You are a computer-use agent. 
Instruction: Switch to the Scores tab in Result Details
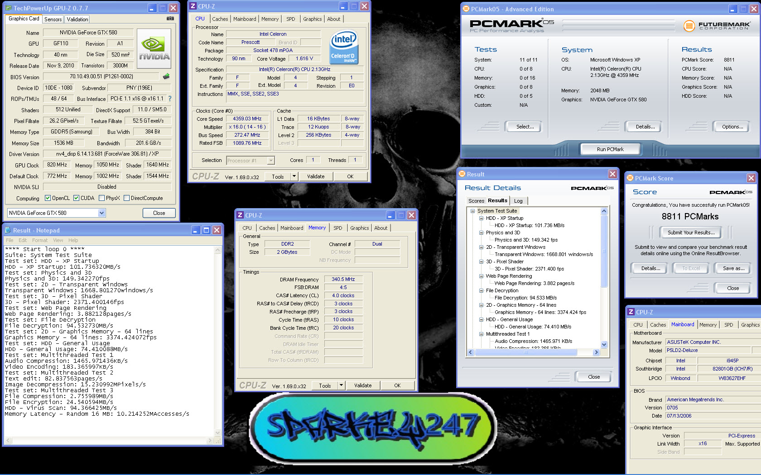pos(476,201)
